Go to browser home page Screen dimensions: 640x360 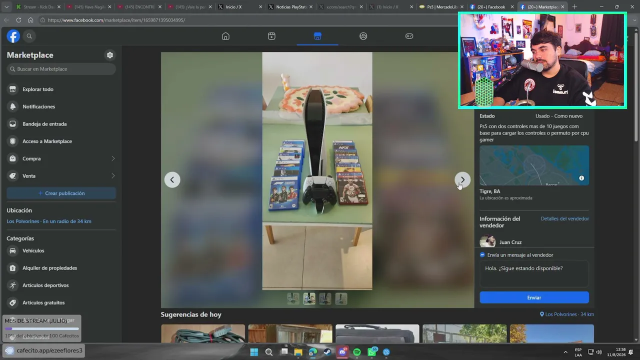[x=30, y=20]
